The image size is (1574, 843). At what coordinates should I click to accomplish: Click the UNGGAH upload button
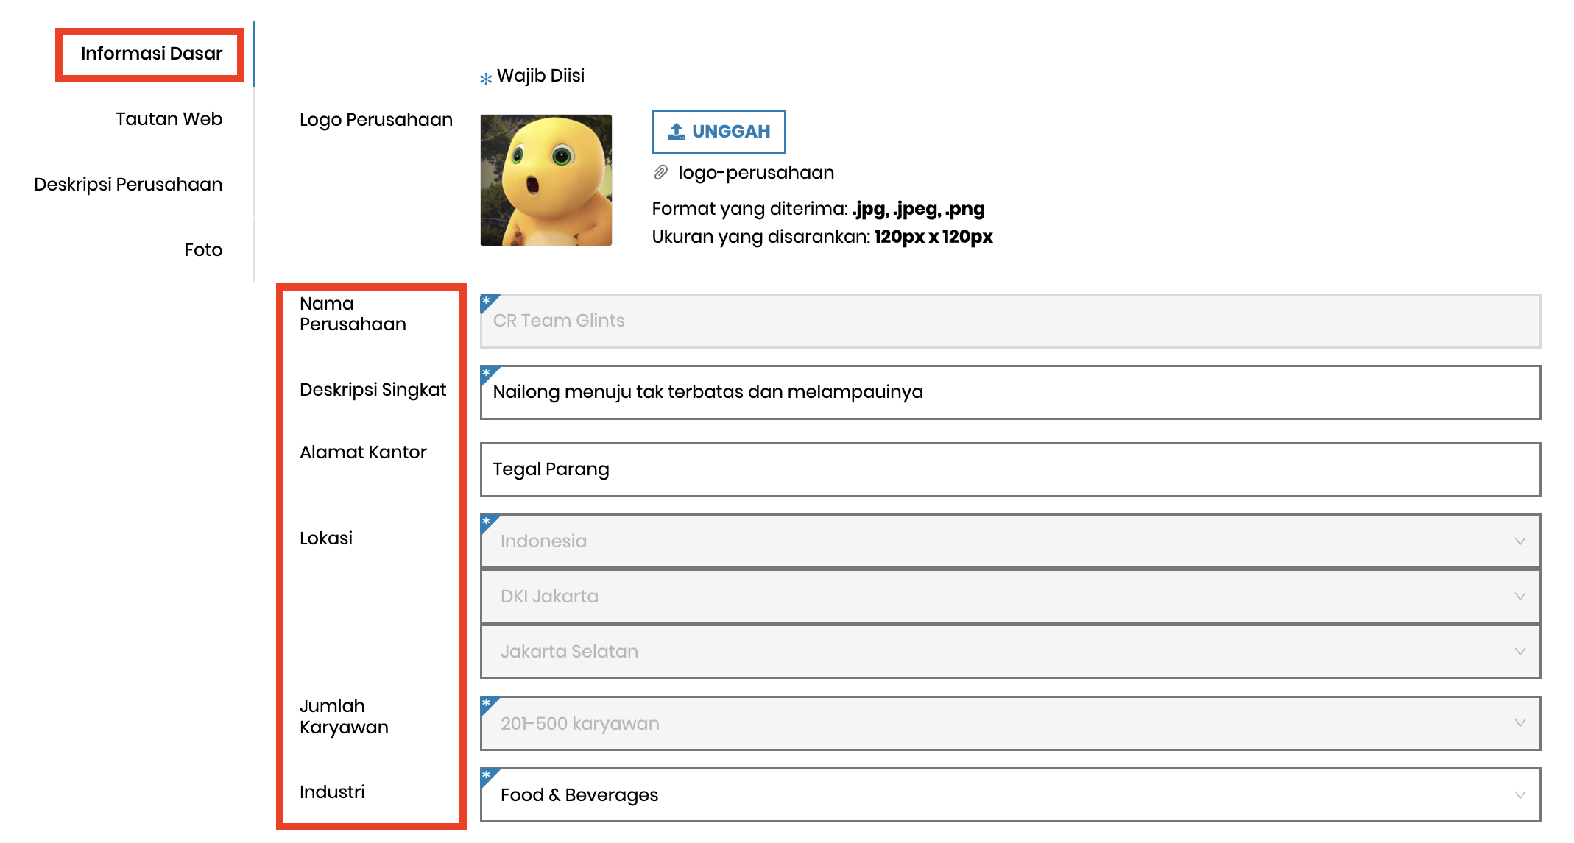tap(718, 130)
